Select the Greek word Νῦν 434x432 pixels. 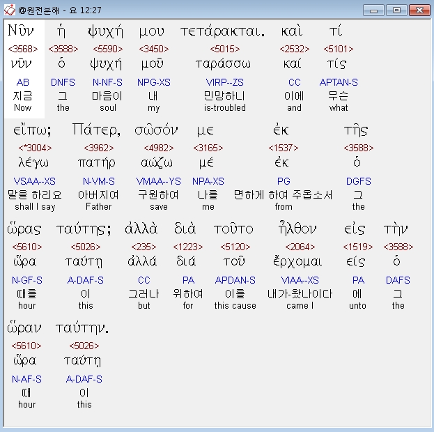pyautogui.click(x=21, y=30)
